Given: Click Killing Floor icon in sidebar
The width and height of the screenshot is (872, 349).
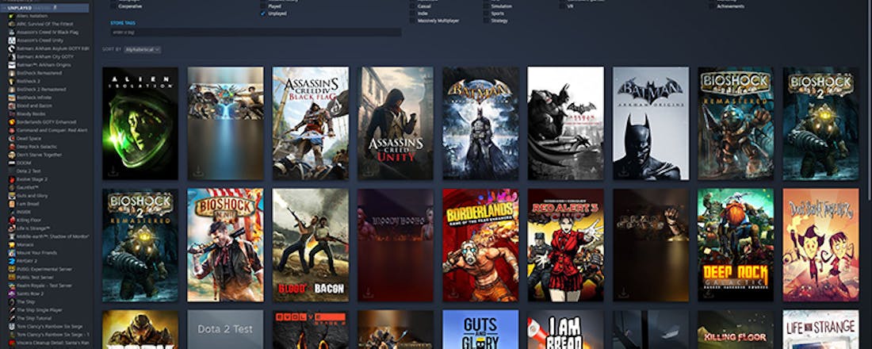Looking at the screenshot, I should click(x=11, y=220).
